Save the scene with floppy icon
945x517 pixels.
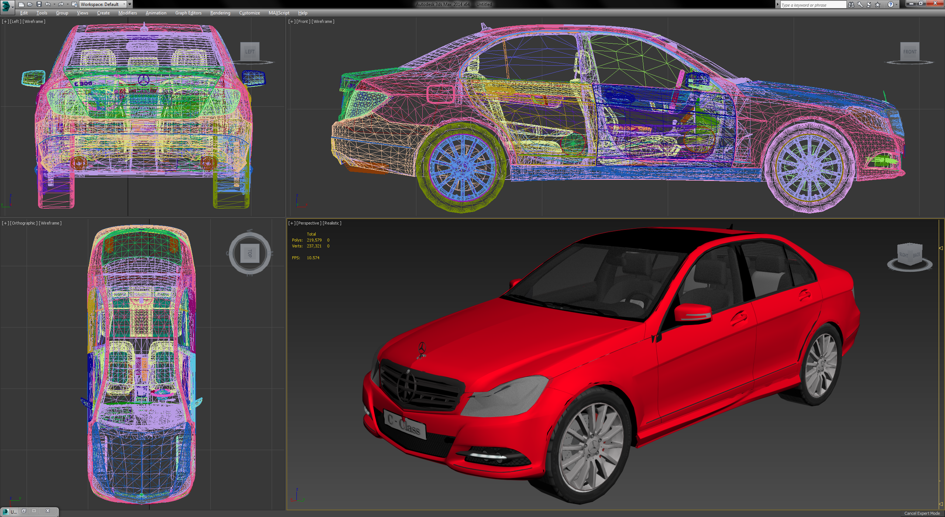[x=39, y=4]
